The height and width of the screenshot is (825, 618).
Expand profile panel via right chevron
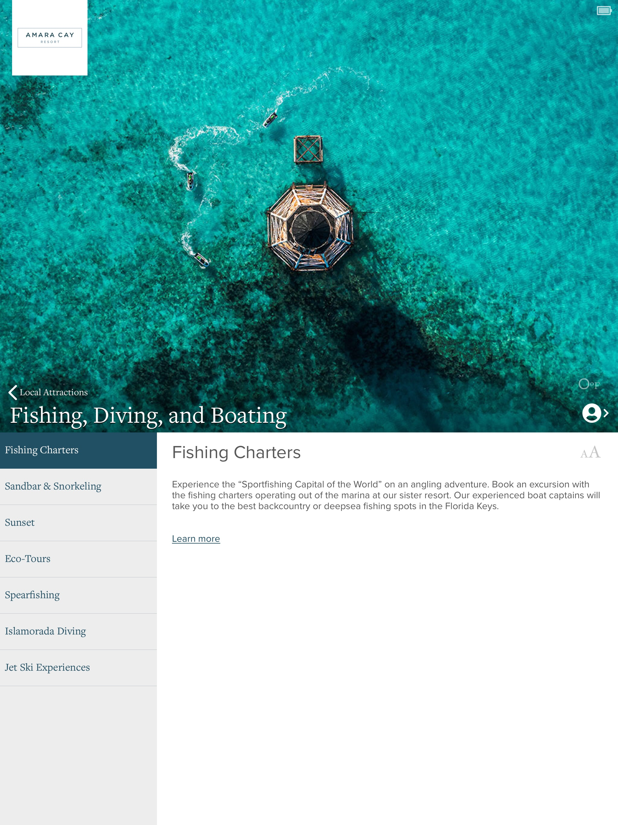coord(606,413)
